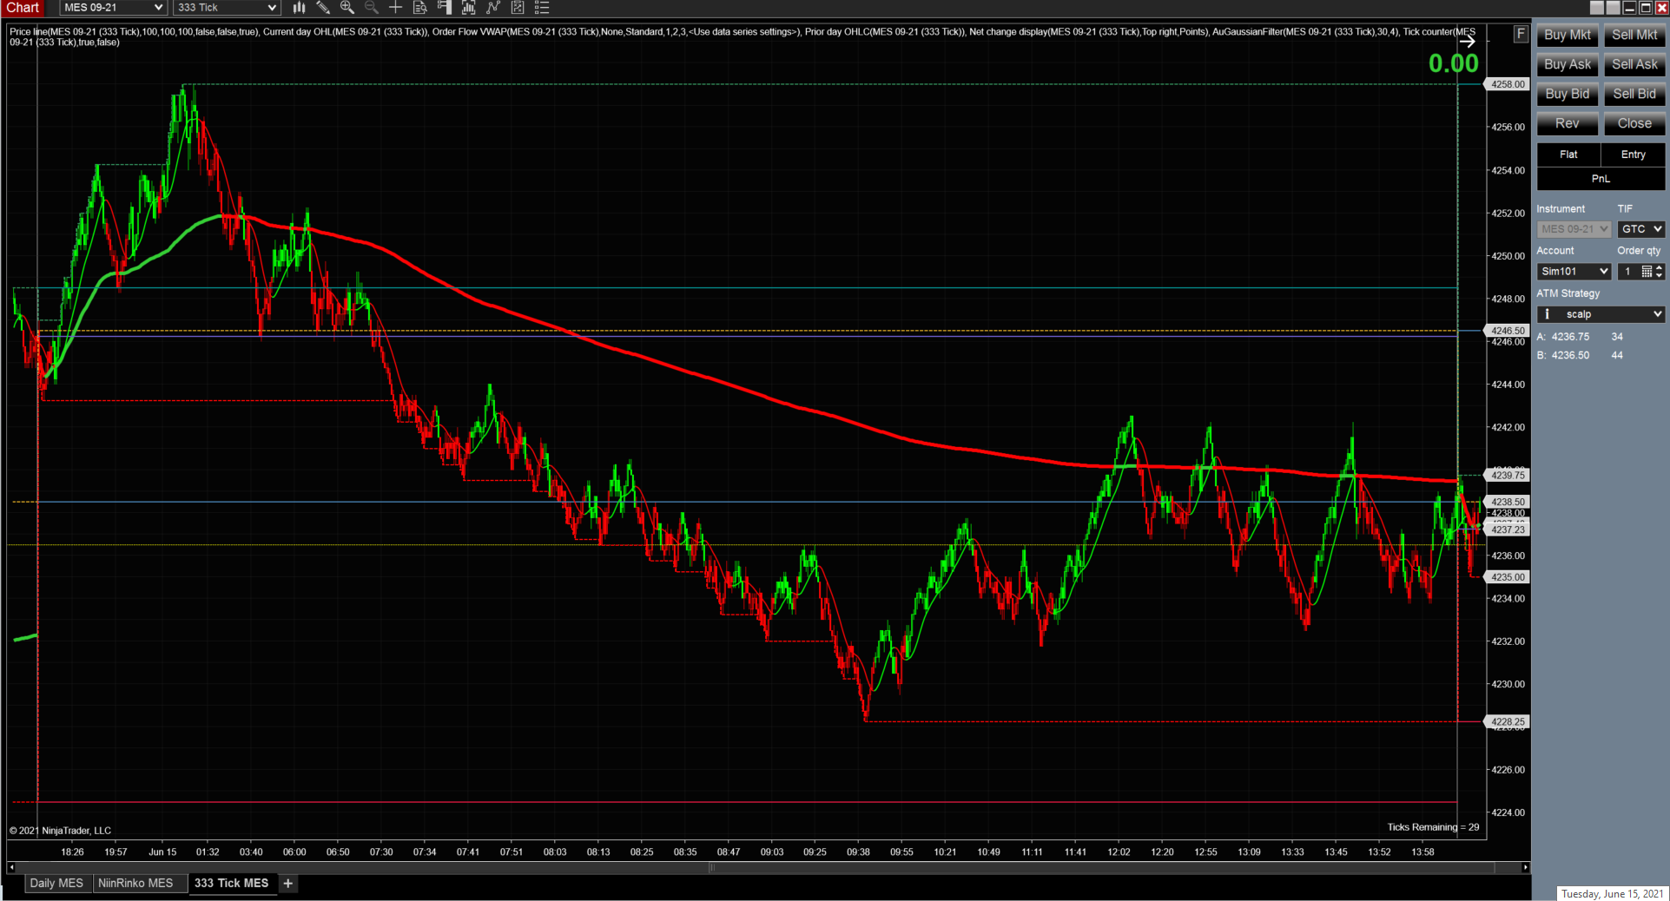Open the TIF GTC dropdown
This screenshot has width=1670, height=901.
coord(1640,229)
